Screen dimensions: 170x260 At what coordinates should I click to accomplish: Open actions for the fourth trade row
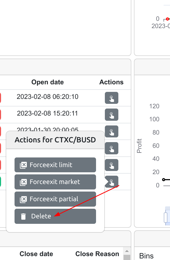coord(112,148)
